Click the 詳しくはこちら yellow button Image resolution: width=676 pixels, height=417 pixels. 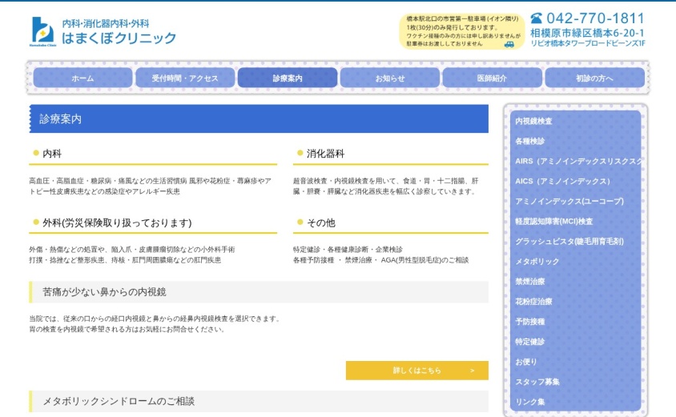click(x=417, y=371)
